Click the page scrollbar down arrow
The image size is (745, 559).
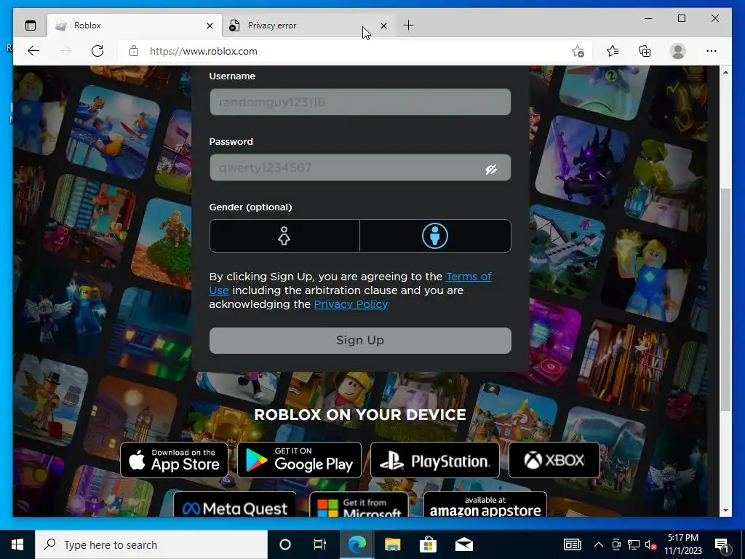click(725, 510)
